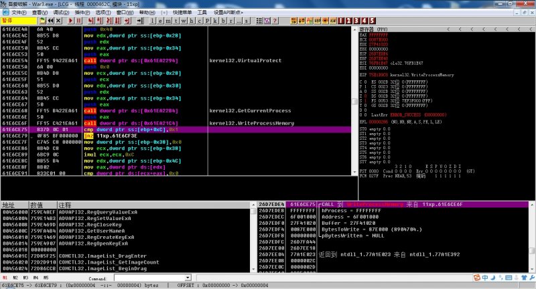Show References with the 'r' button
The height and width of the screenshot is (289, 536).
tap(231, 21)
